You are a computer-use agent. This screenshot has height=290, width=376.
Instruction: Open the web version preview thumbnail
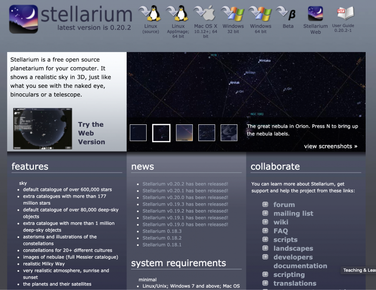[42, 129]
